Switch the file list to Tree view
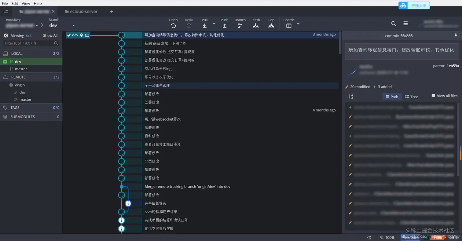 (x=411, y=97)
